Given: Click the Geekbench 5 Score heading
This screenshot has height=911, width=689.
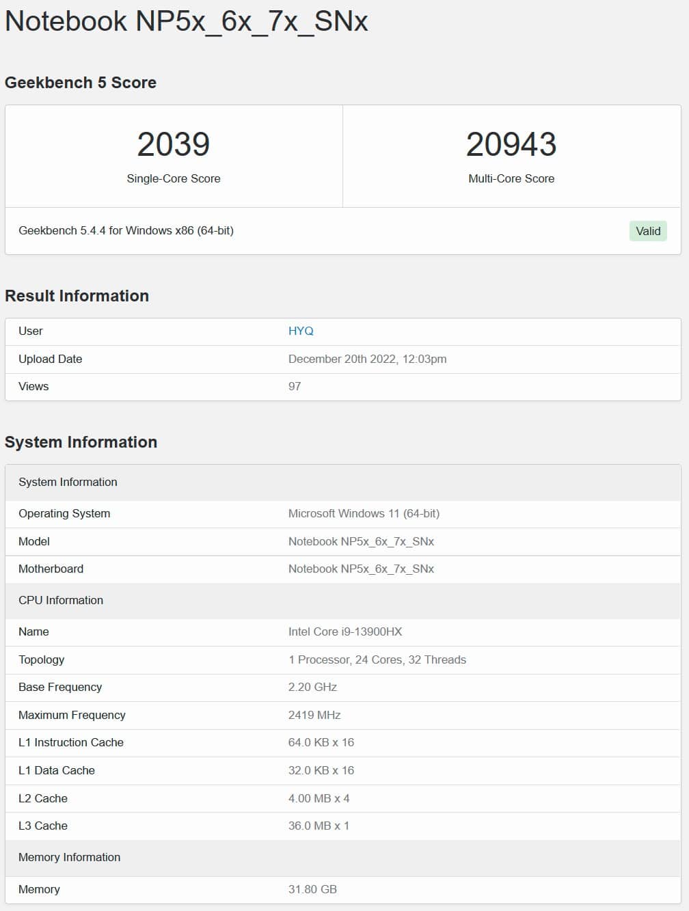Looking at the screenshot, I should click(81, 83).
